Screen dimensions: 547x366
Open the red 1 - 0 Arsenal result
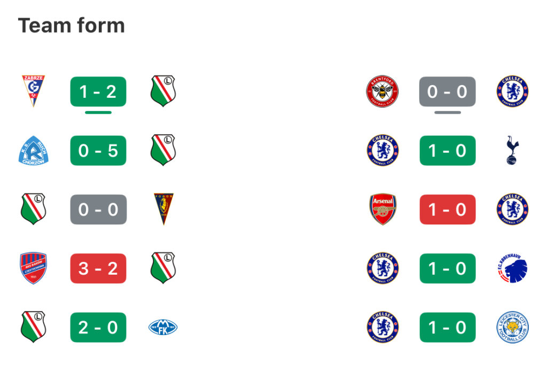(447, 209)
